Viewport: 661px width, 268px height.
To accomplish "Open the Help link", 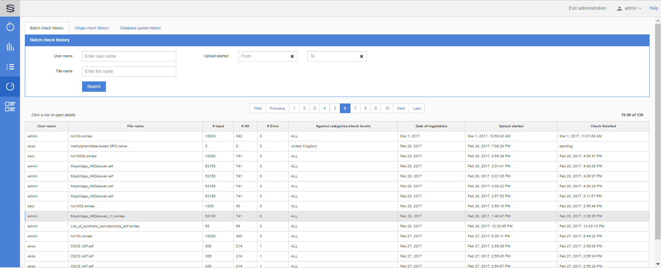I will click(653, 8).
